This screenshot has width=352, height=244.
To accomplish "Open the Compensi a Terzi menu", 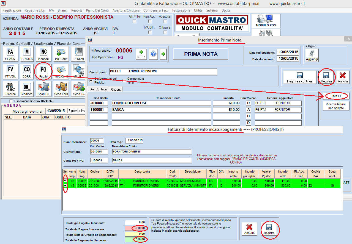I will click(x=156, y=10).
